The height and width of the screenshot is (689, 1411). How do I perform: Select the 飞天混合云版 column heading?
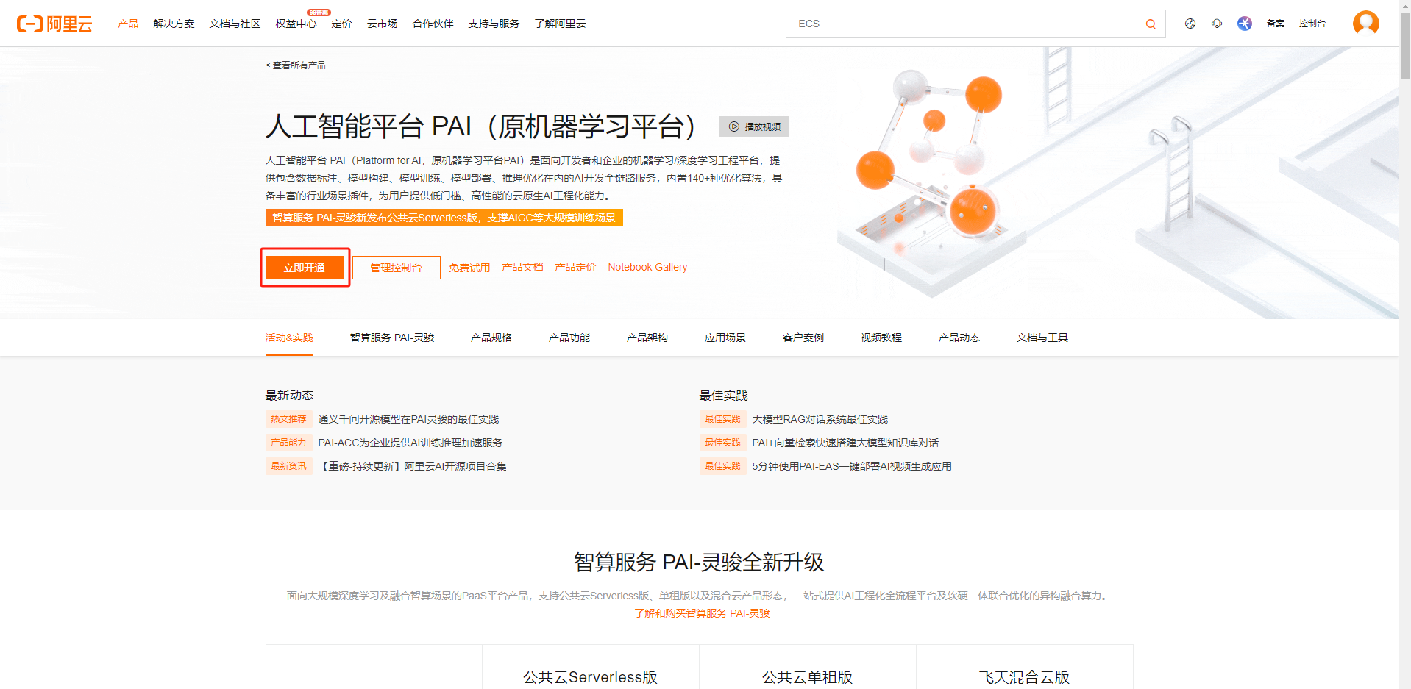[1024, 677]
